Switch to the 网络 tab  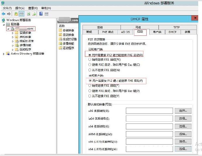(x=140, y=27)
